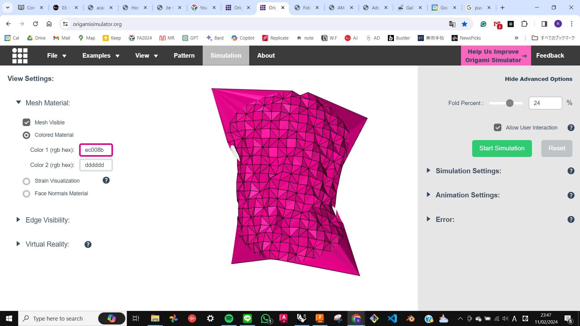This screenshot has height=326, width=580.
Task: Open the Examples dropdown menu
Action: (x=101, y=56)
